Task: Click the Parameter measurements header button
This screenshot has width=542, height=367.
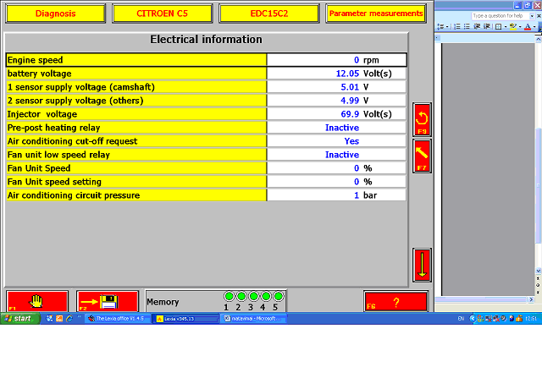Action: [x=376, y=14]
